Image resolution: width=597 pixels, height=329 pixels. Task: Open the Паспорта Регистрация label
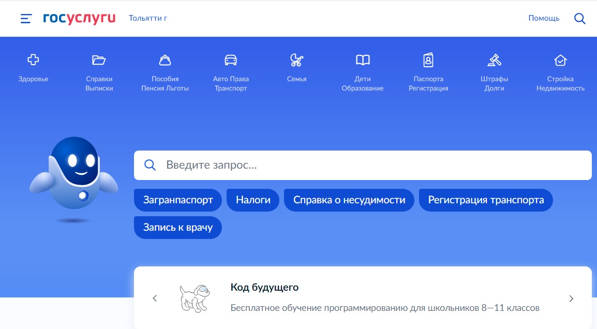[428, 83]
